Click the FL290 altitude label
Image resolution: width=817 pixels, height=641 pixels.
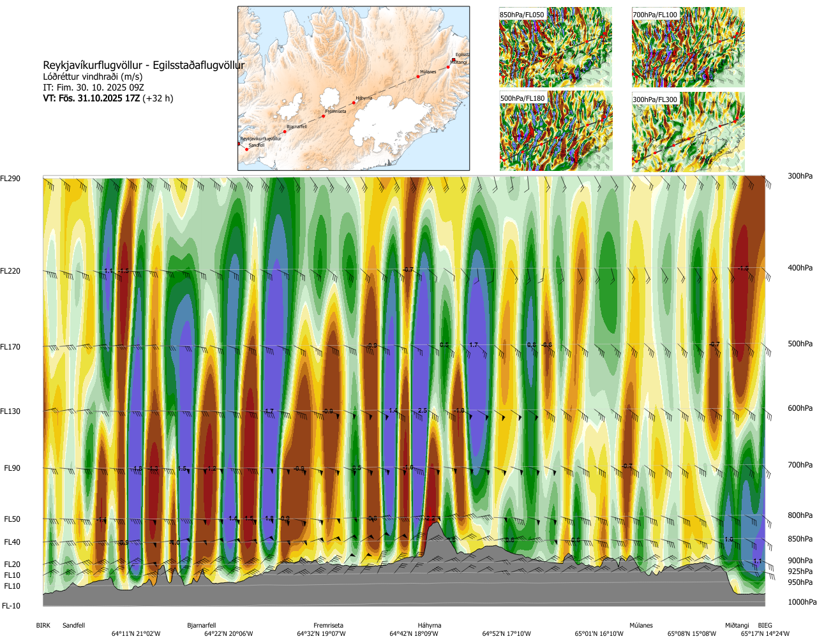pyautogui.click(x=10, y=179)
